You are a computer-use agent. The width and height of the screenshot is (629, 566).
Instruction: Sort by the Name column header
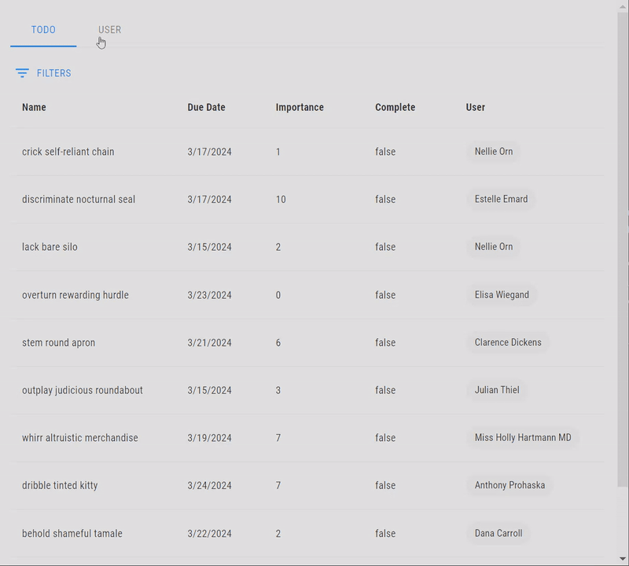click(x=34, y=107)
